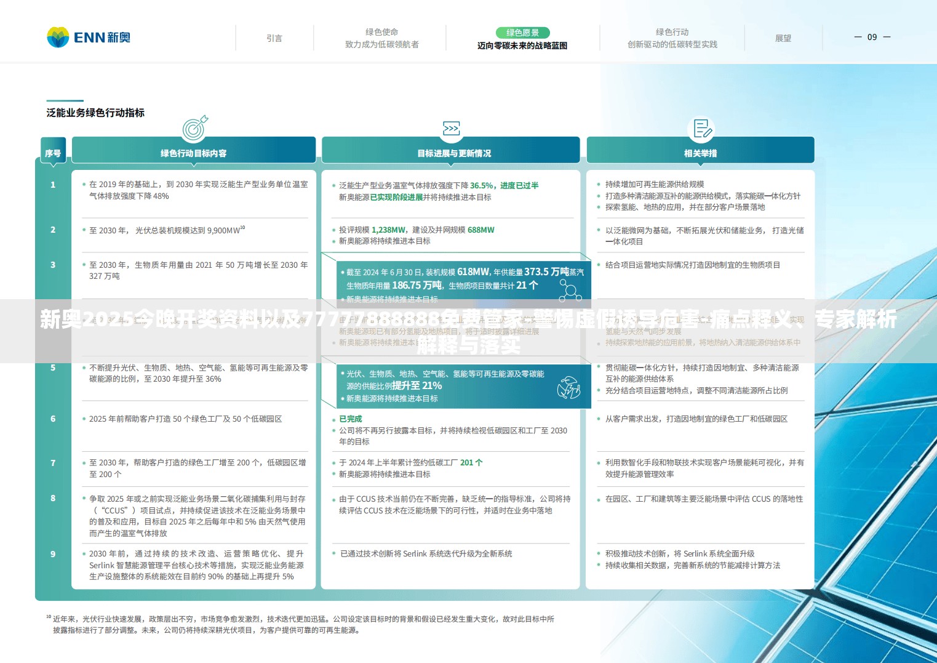Click the document-edit icon above 相关举措
The image size is (937, 663).
click(701, 129)
